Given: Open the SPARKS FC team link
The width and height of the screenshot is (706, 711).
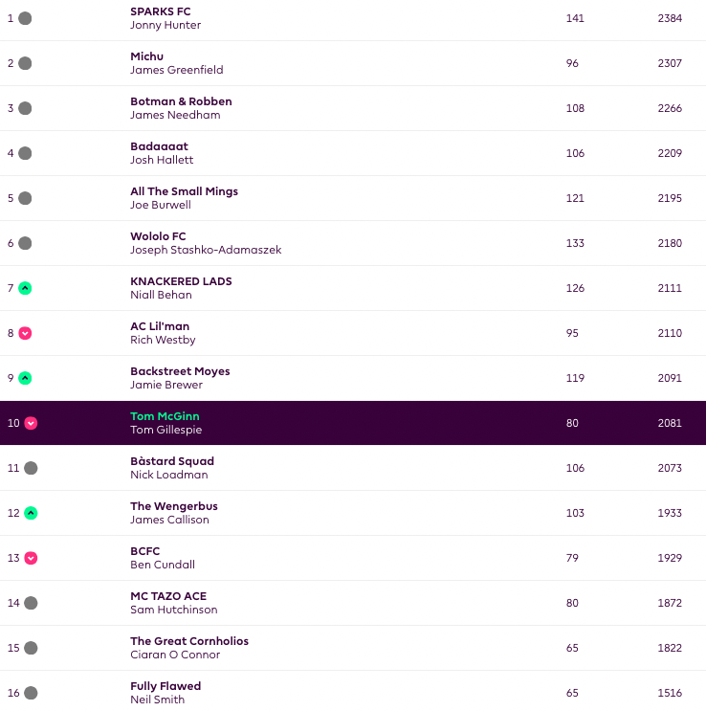Looking at the screenshot, I should [161, 11].
